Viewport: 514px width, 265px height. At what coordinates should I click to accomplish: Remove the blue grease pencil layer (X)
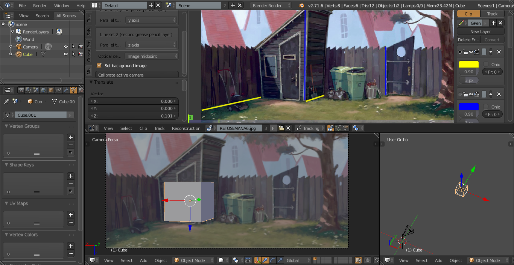(x=499, y=94)
